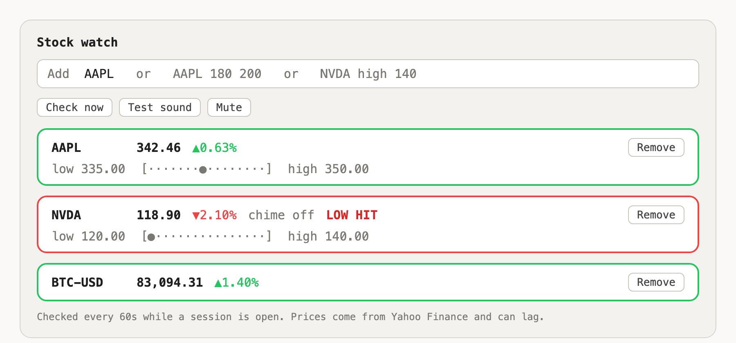The width and height of the screenshot is (736, 343).
Task: Click the 'Checked every 60s' footer note
Action: tap(290, 317)
